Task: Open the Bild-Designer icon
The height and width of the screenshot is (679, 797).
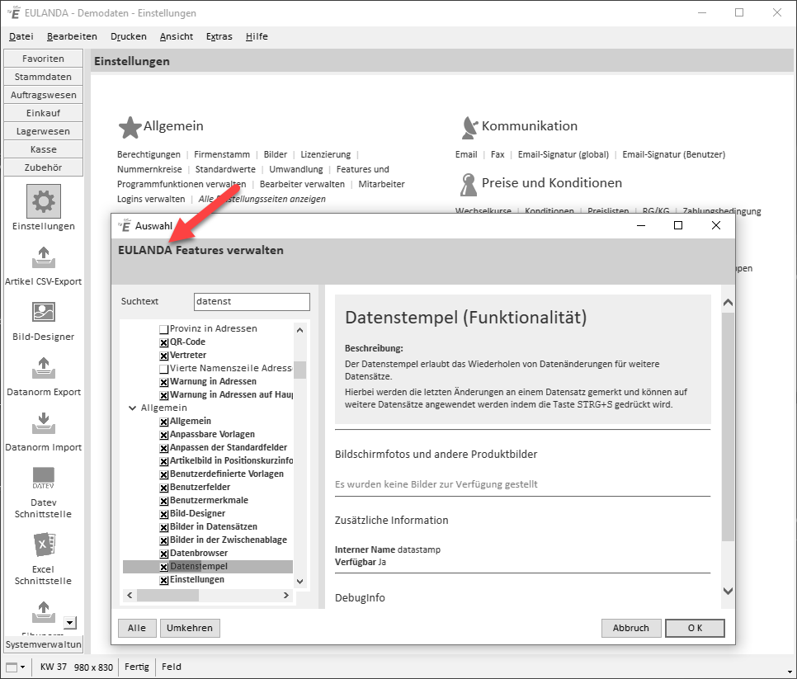Action: click(44, 312)
